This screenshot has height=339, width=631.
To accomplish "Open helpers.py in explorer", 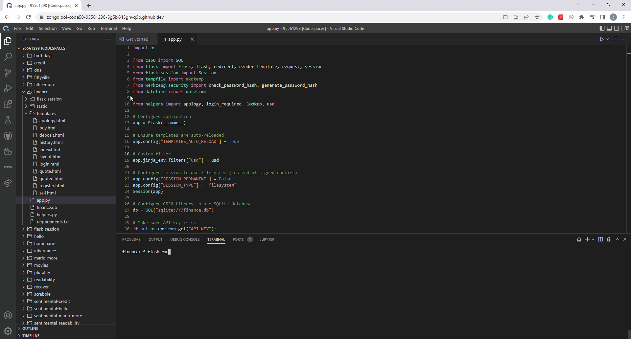I will click(x=47, y=215).
